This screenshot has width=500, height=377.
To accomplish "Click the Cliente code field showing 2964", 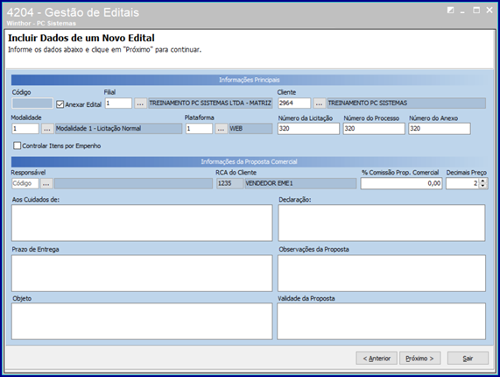I will 294,103.
